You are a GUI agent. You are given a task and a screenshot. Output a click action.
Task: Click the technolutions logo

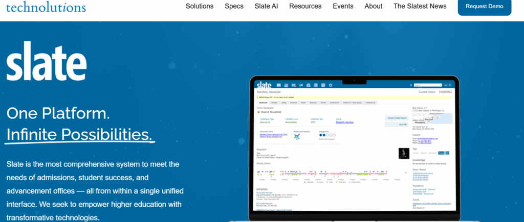[x=46, y=7]
